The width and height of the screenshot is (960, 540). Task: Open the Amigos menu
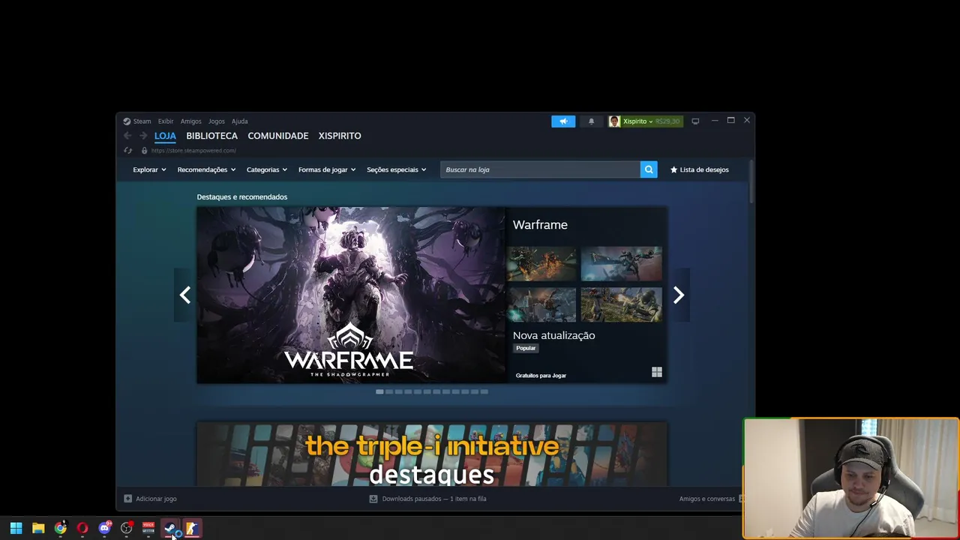click(190, 121)
